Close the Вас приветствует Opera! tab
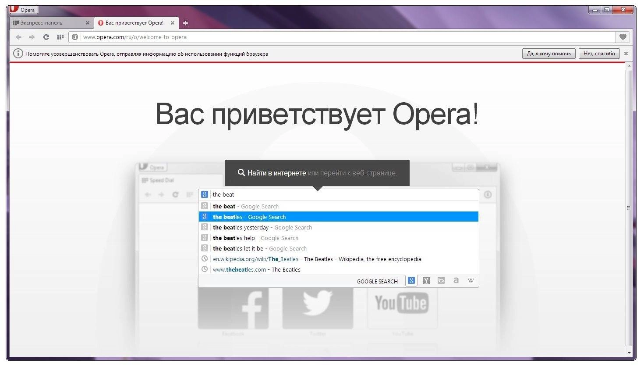The height and width of the screenshot is (369, 644). 172,23
